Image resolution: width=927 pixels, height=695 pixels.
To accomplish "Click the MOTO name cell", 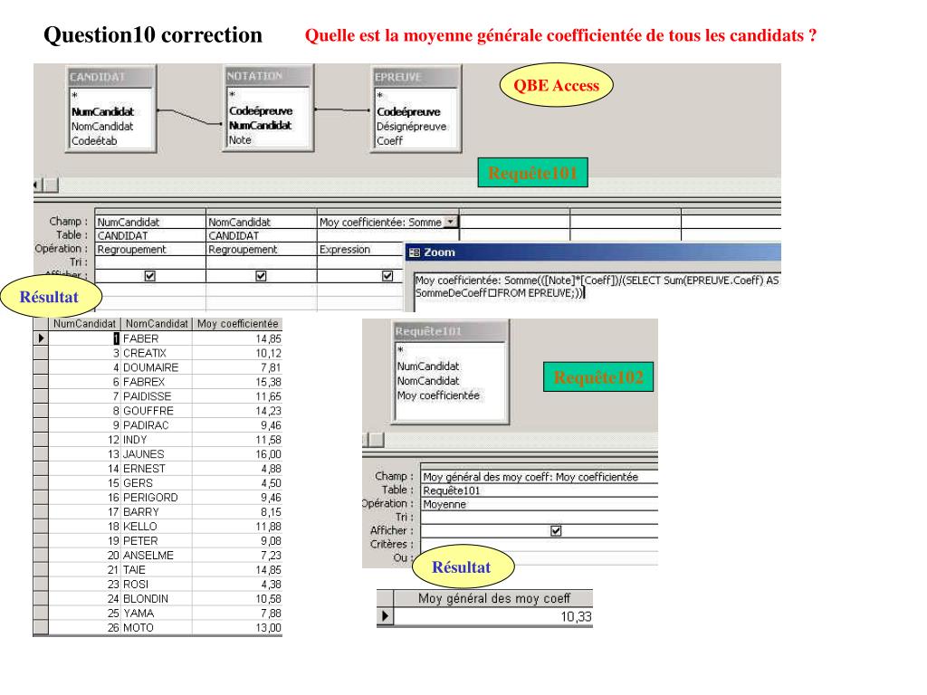I will 157,628.
